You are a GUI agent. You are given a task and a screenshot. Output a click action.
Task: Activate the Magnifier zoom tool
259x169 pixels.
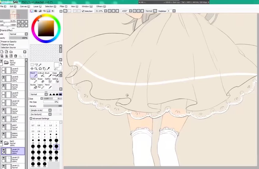coord(36,68)
